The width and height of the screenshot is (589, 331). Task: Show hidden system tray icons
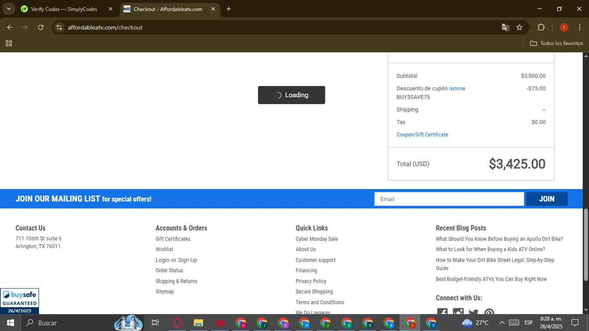[x=502, y=323]
